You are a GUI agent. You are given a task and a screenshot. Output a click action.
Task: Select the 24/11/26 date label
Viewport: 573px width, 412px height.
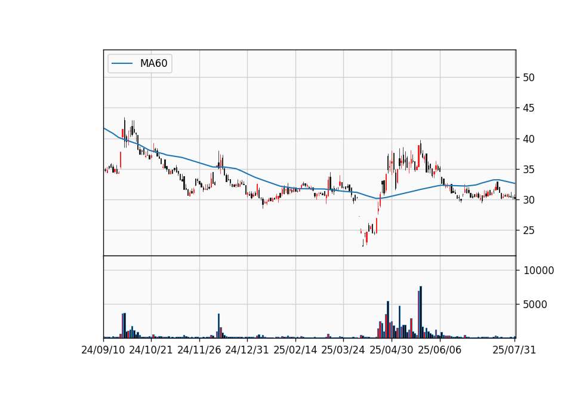(x=199, y=350)
